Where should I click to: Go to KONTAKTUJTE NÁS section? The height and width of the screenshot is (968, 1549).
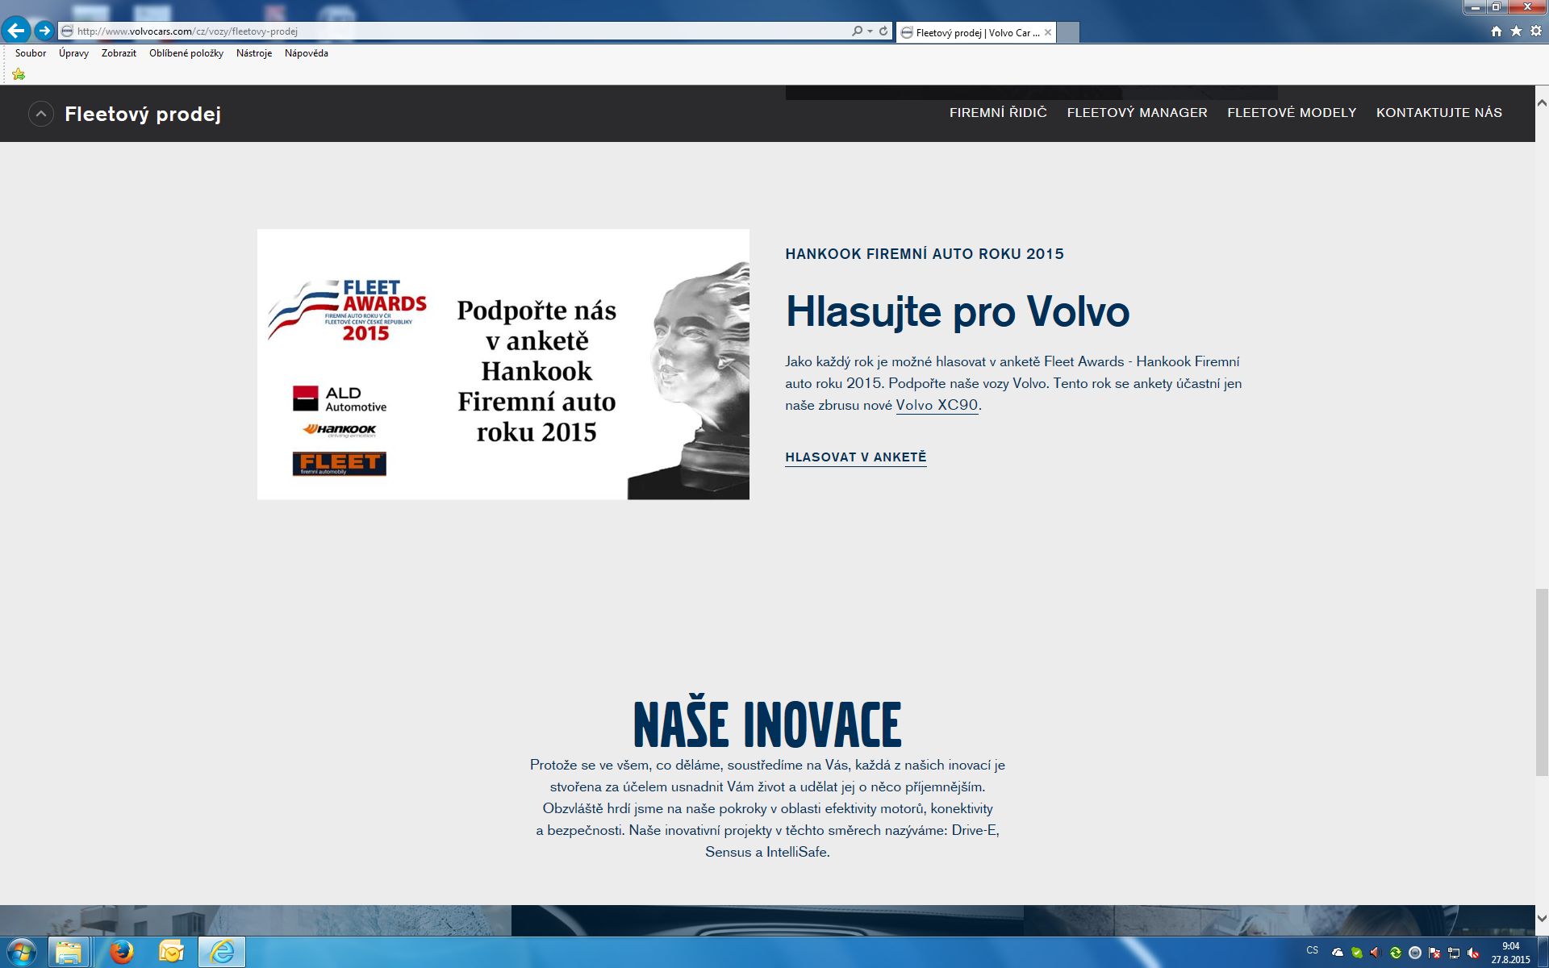point(1439,113)
